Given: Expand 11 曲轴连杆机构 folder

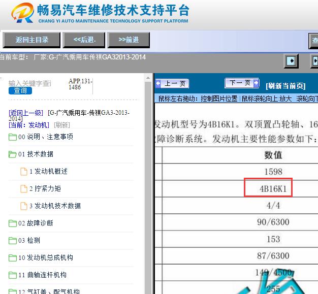Looking at the screenshot, I should tap(42, 275).
